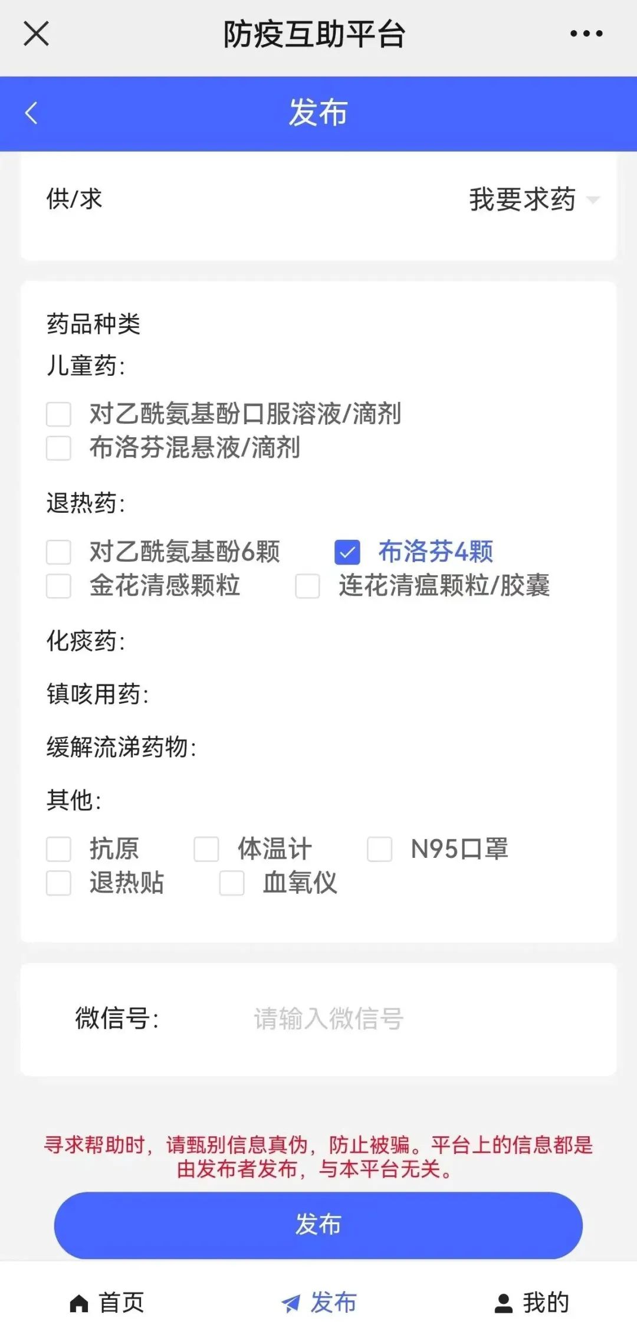637x1344 pixels.
Task: Switch to the 我的 tab label
Action: coord(546,1303)
